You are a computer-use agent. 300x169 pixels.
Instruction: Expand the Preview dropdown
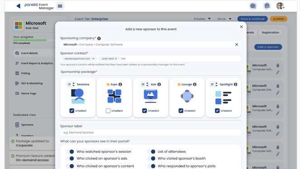pos(202,19)
